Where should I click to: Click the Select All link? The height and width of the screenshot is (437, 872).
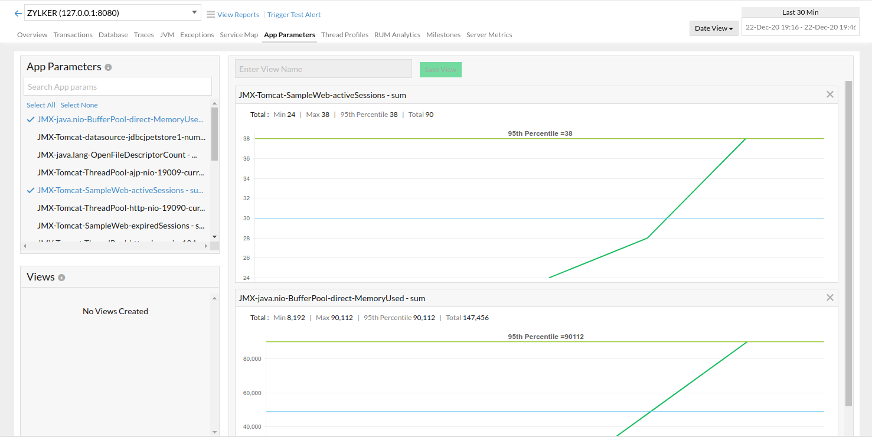tap(41, 105)
